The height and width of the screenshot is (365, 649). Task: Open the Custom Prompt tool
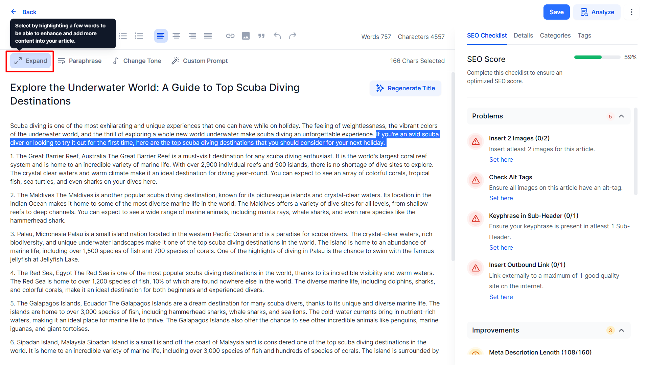[200, 61]
